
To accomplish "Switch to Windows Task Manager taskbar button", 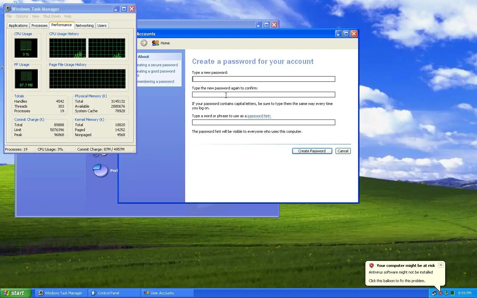I will point(61,293).
